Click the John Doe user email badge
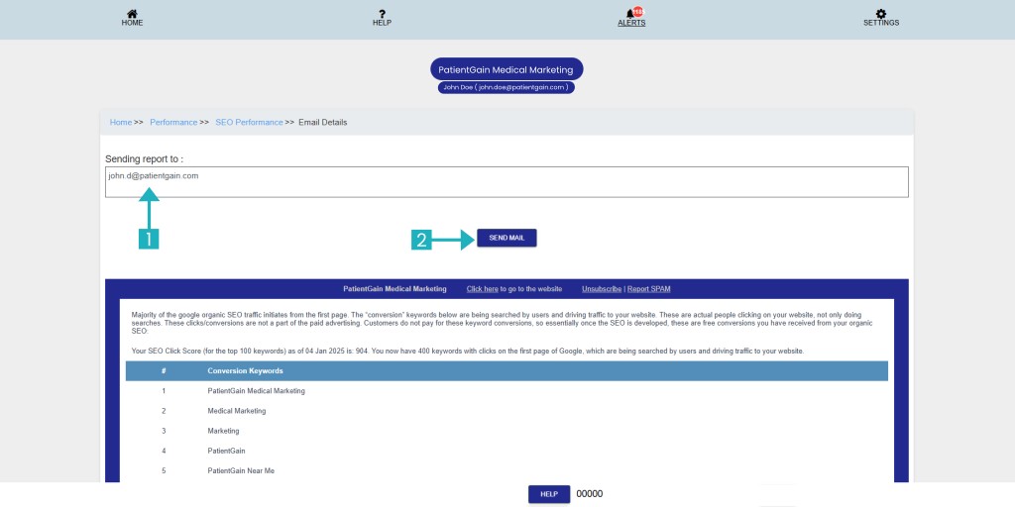This screenshot has height=507, width=1015. click(x=507, y=87)
